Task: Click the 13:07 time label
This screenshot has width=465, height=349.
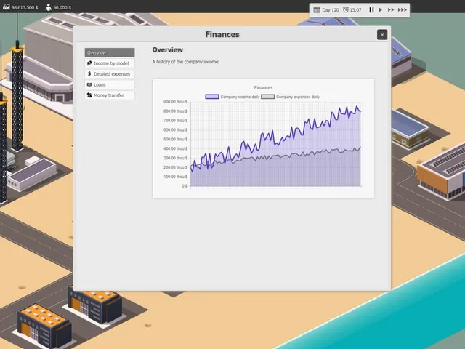Action: click(x=355, y=10)
